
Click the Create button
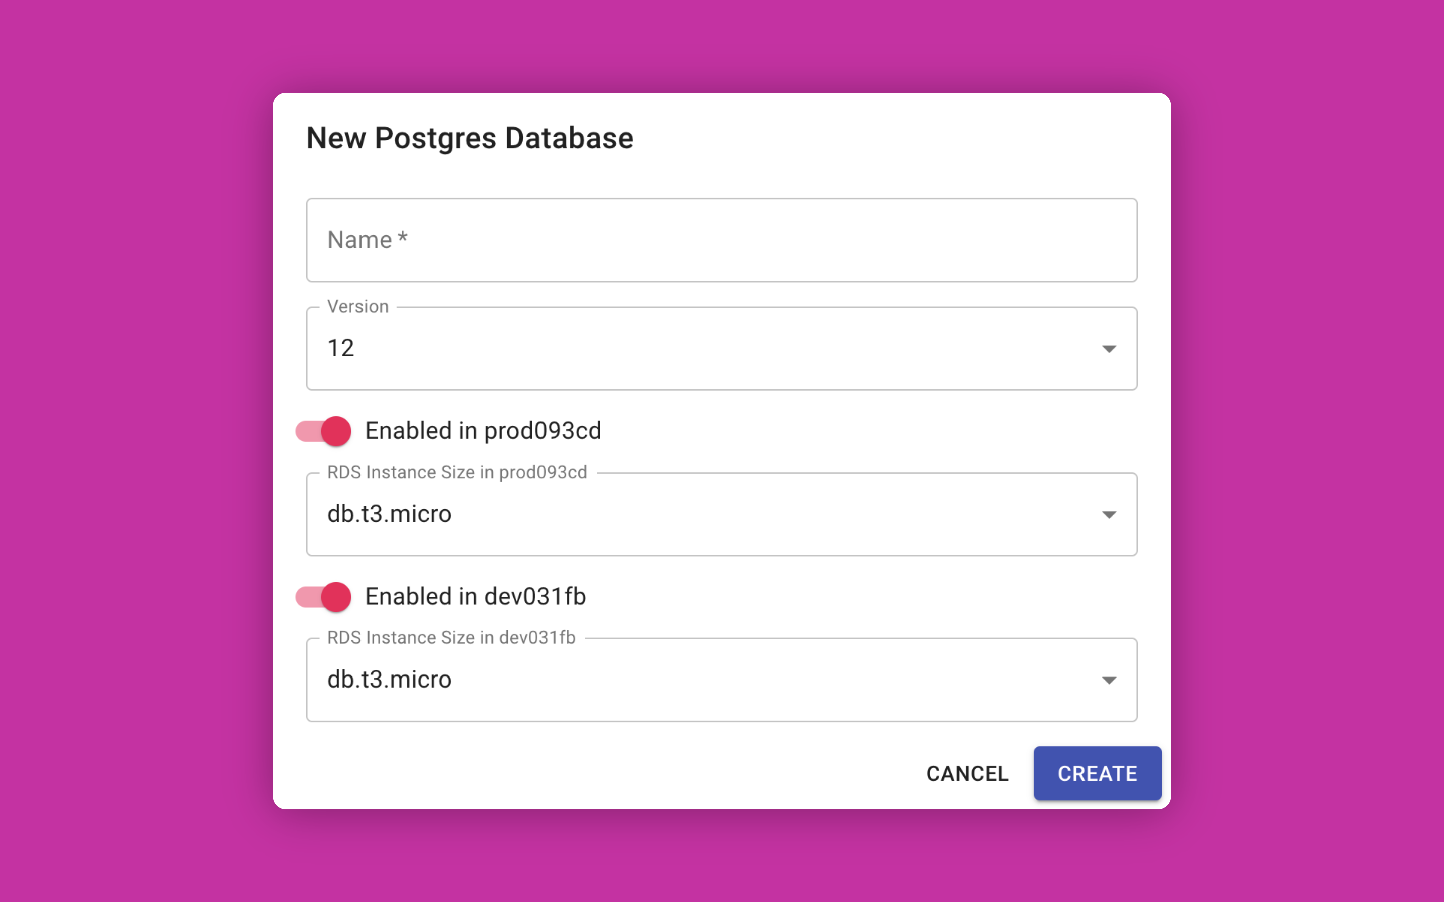point(1097,773)
